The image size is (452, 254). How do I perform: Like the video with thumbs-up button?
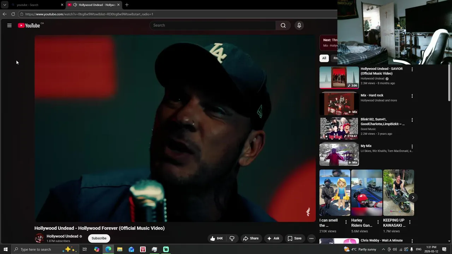[x=216, y=238]
